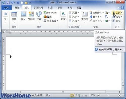
Task: Open the 文档部件 (Quick Parts) menu
Action: (x=97, y=13)
